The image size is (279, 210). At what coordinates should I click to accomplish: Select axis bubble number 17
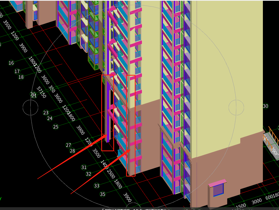pos(17,72)
